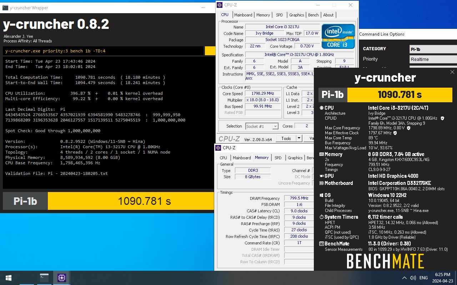Select CPU tab in top CPU-Z window
This screenshot has height=285, width=457.
(225, 15)
